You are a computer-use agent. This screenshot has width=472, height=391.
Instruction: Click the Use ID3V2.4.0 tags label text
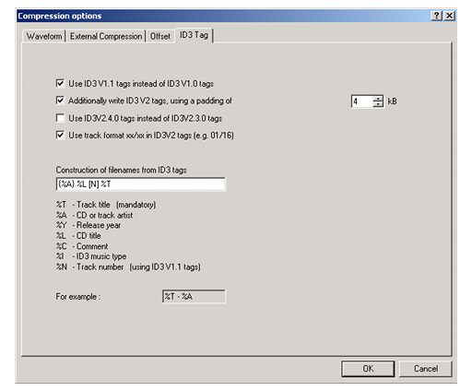146,118
